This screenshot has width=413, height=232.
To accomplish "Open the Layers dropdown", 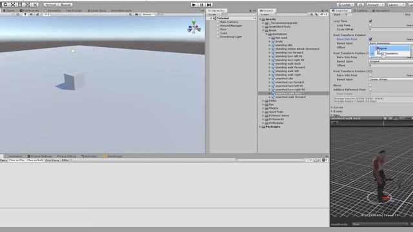I will coord(396,5).
